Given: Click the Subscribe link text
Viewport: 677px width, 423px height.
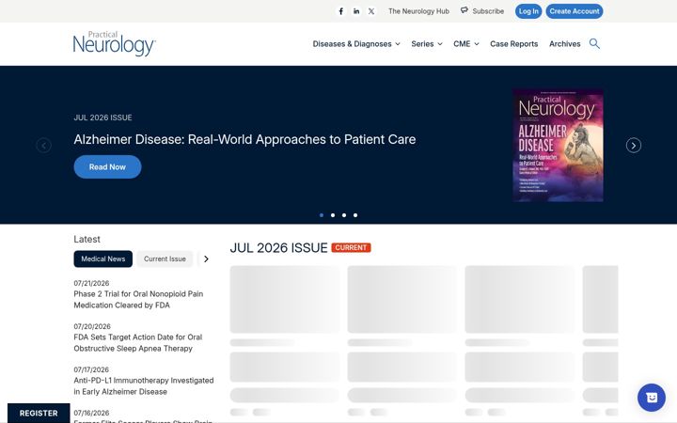Looking at the screenshot, I should tap(488, 11).
